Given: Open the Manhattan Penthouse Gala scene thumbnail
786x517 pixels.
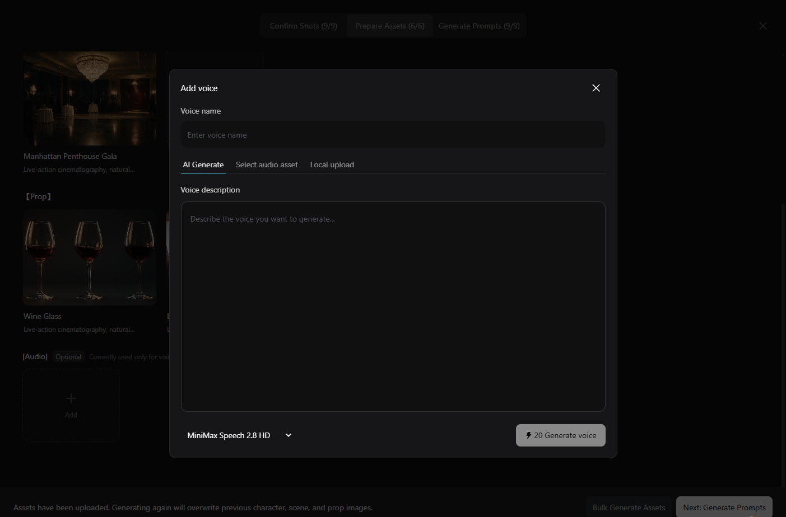Looking at the screenshot, I should 90,98.
